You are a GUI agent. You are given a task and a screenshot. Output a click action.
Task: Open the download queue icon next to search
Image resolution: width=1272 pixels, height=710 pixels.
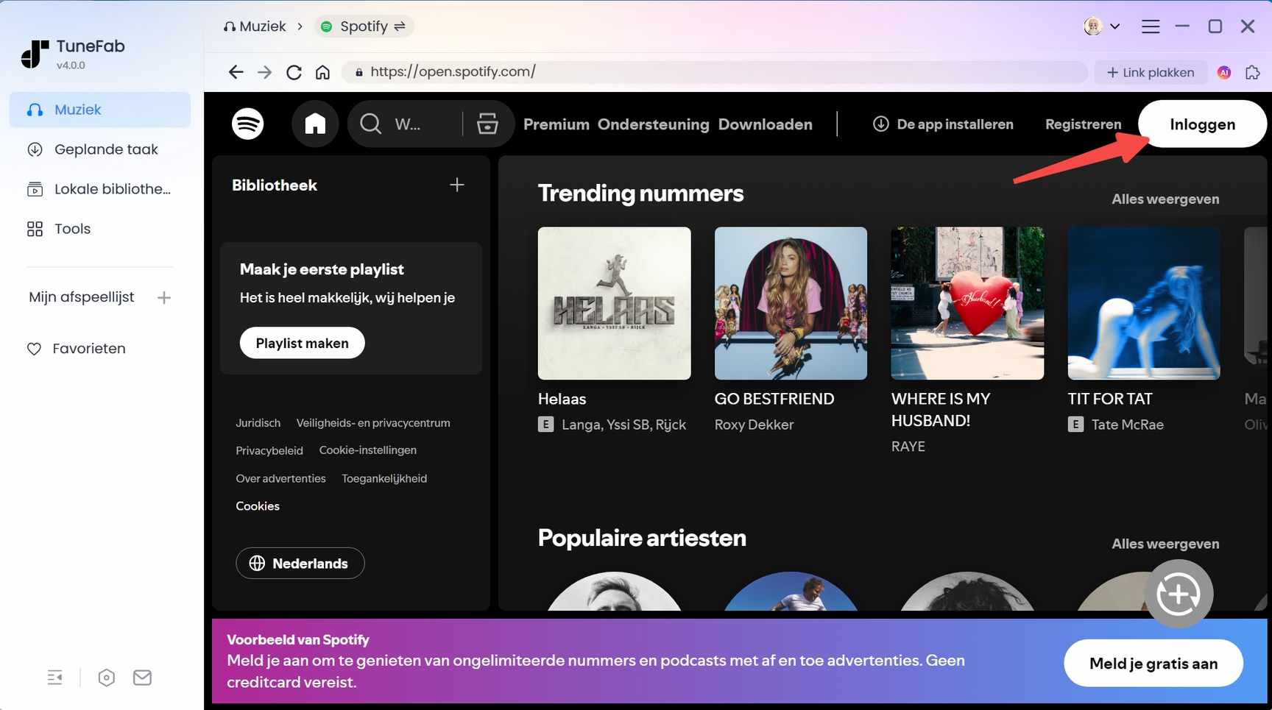click(x=487, y=124)
